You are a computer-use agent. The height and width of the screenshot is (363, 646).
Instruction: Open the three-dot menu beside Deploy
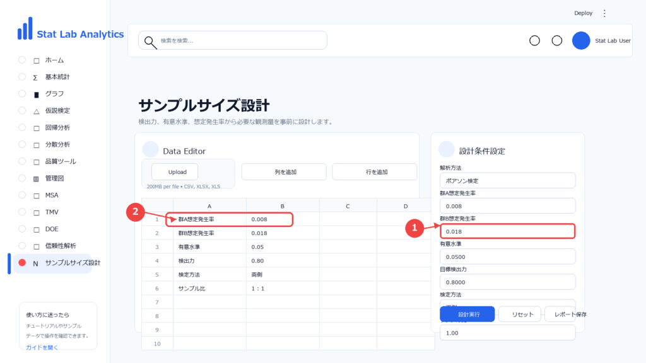(x=604, y=13)
